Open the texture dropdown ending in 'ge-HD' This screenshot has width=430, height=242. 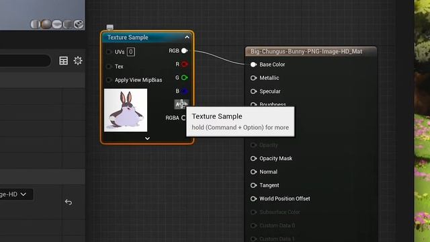(16, 194)
